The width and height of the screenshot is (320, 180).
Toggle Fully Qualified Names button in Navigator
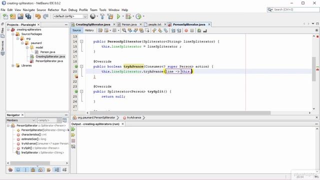48,169
